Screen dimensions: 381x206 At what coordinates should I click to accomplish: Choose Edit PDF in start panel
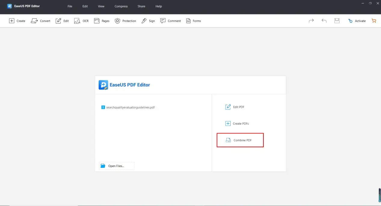pos(235,107)
